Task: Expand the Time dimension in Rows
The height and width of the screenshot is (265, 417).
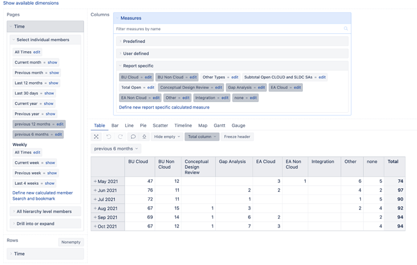Action: pyautogui.click(x=45, y=254)
